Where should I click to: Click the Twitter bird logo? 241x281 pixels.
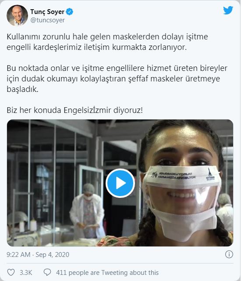[x=228, y=10]
